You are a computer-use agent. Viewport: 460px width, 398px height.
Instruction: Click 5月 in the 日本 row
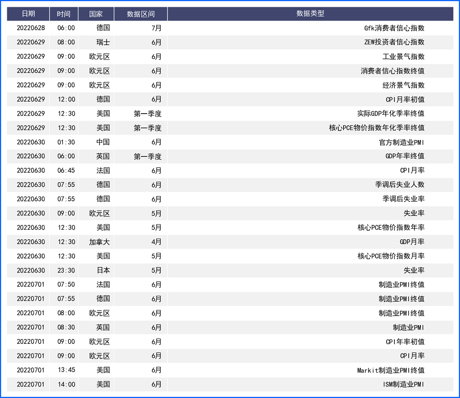(156, 270)
